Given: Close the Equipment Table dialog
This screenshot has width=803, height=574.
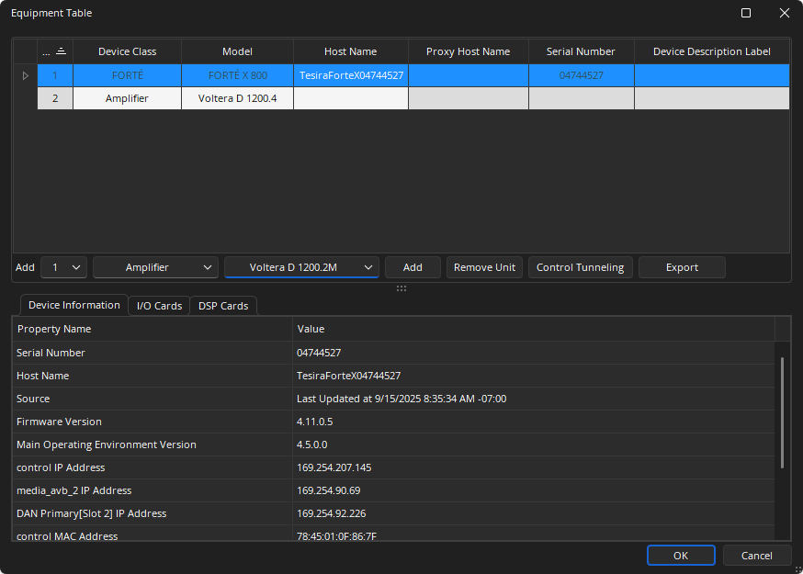Looking at the screenshot, I should 784,13.
